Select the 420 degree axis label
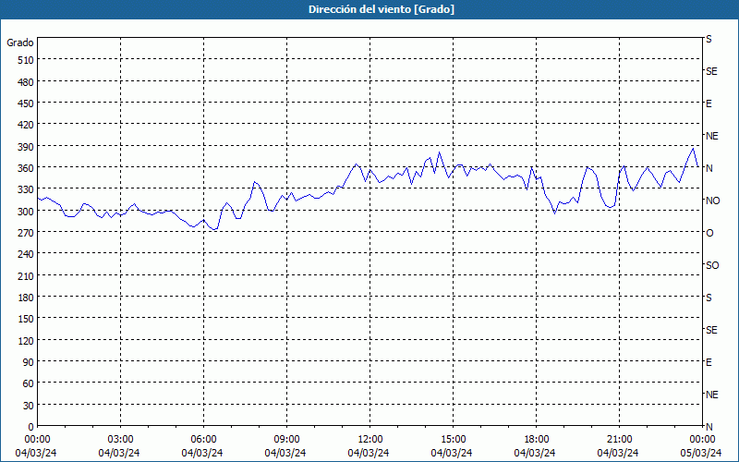This screenshot has height=462, width=739. point(25,125)
